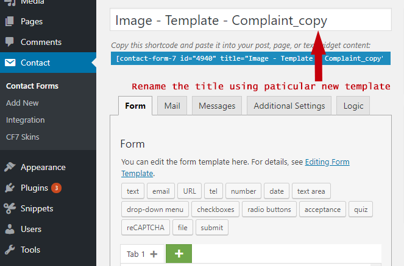Click the Contact envelope icon

(10, 63)
